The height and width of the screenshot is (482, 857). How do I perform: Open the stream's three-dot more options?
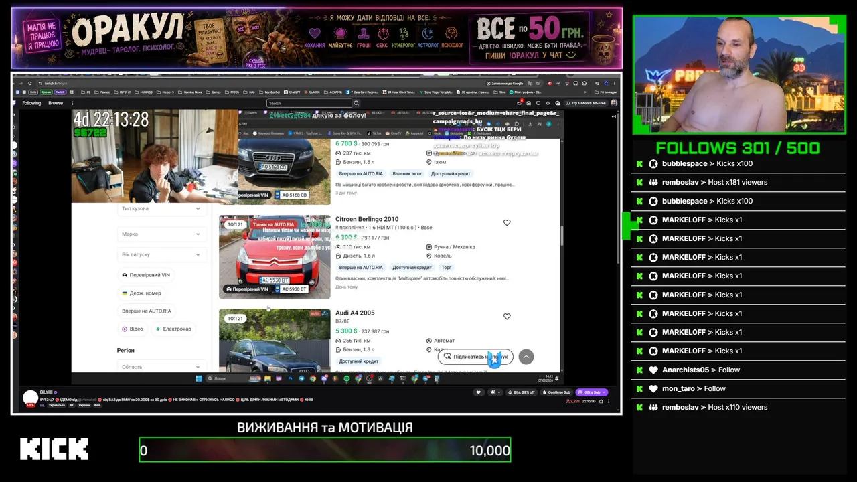click(x=610, y=401)
